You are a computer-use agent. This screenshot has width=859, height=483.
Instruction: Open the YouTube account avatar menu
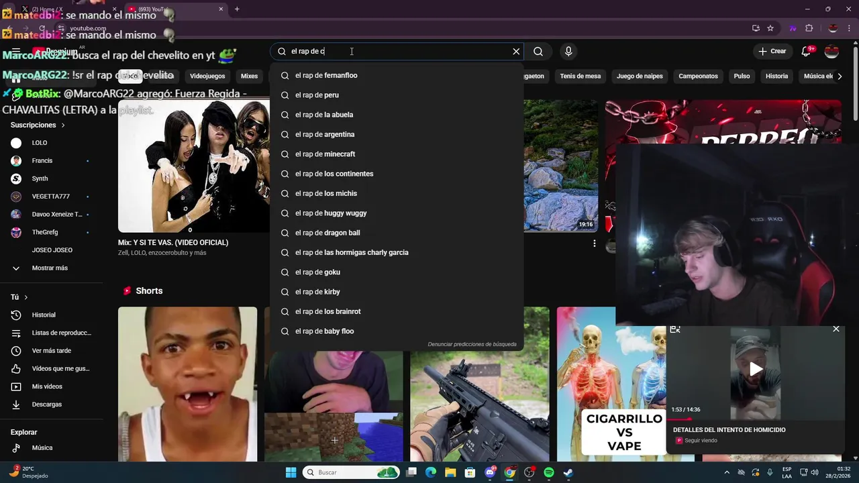coord(831,52)
